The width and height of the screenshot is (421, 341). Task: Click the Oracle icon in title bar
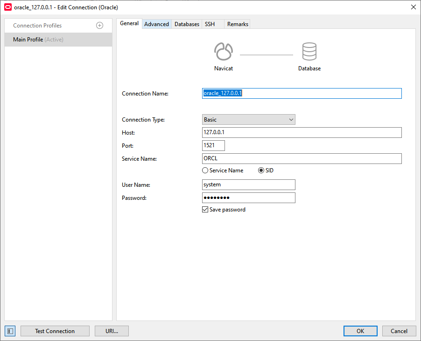pyautogui.click(x=8, y=7)
